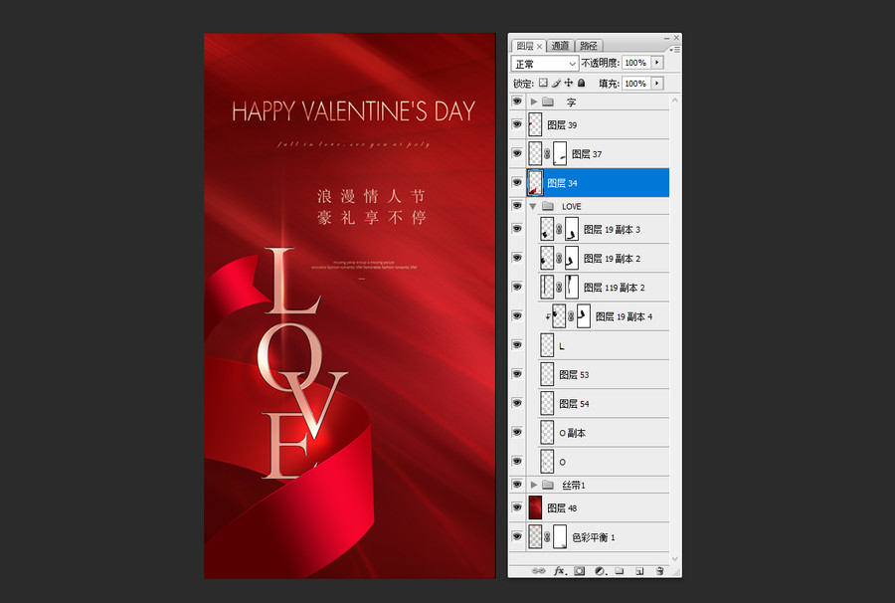Open the layers panel options menu icon

(674, 50)
